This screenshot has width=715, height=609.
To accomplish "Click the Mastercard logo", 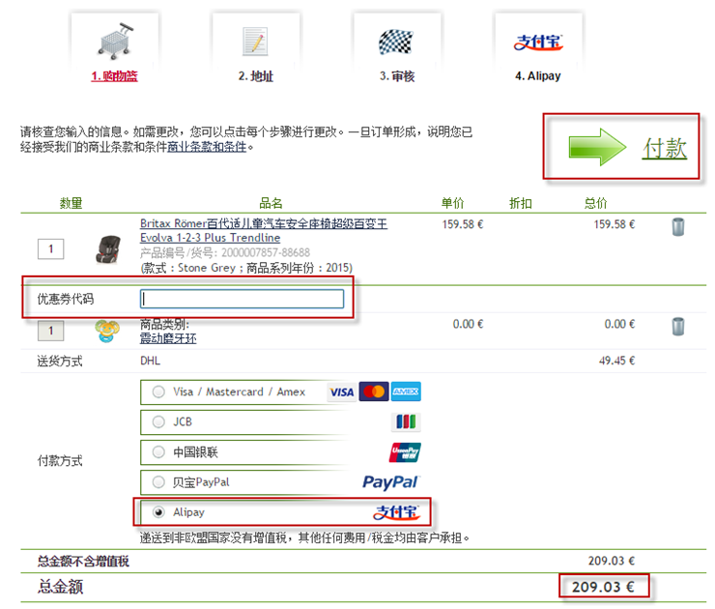I will click(374, 391).
